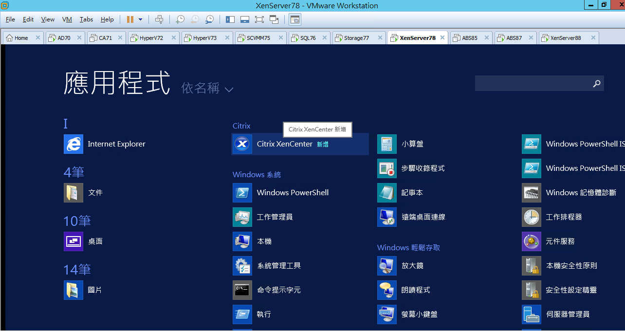Open 遠端桌面連線 remote desktop icon
Viewport: 625px width, 331px height.
tap(387, 217)
